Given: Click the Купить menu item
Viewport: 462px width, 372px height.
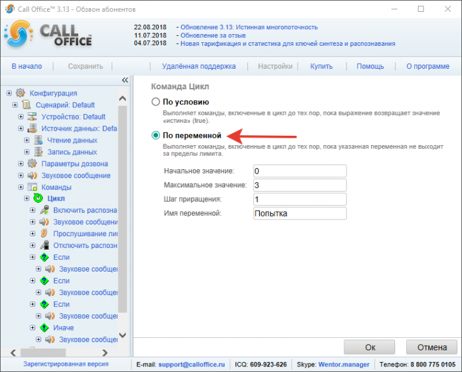Looking at the screenshot, I should (x=321, y=66).
